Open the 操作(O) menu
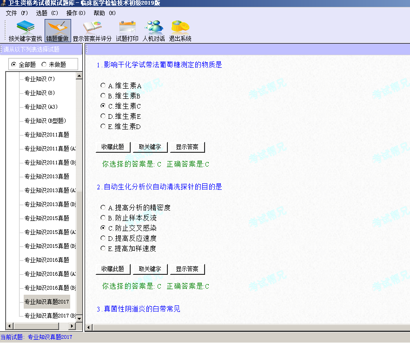This screenshot has height=343, width=410. tap(76, 13)
